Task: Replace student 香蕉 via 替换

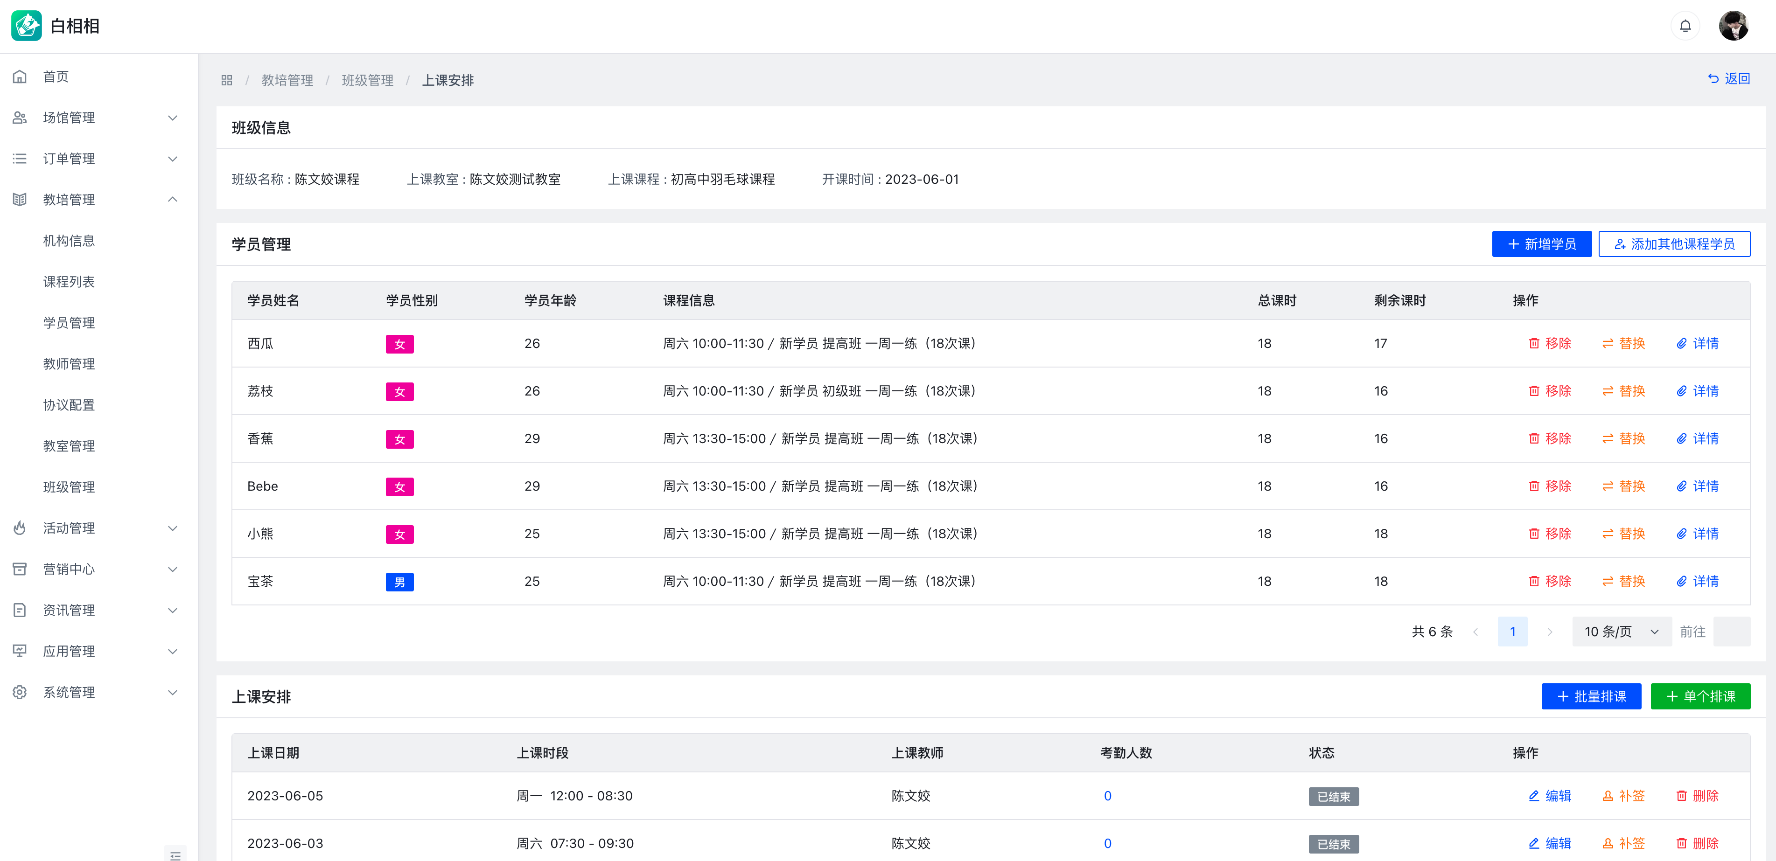Action: pos(1623,438)
